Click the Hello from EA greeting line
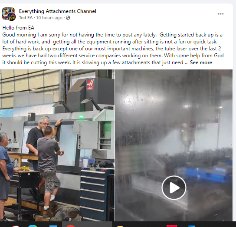Image resolution: width=236 pixels, height=227 pixels. point(18,28)
